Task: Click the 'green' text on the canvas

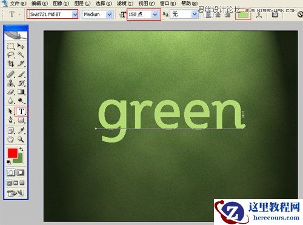Action: coord(171,121)
